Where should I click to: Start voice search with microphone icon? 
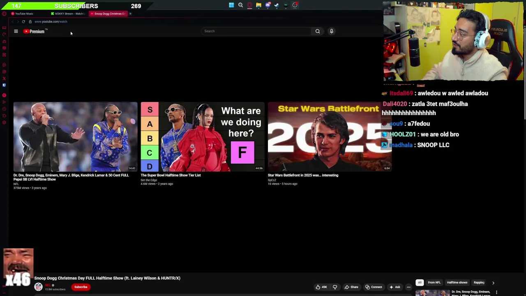tap(332, 31)
